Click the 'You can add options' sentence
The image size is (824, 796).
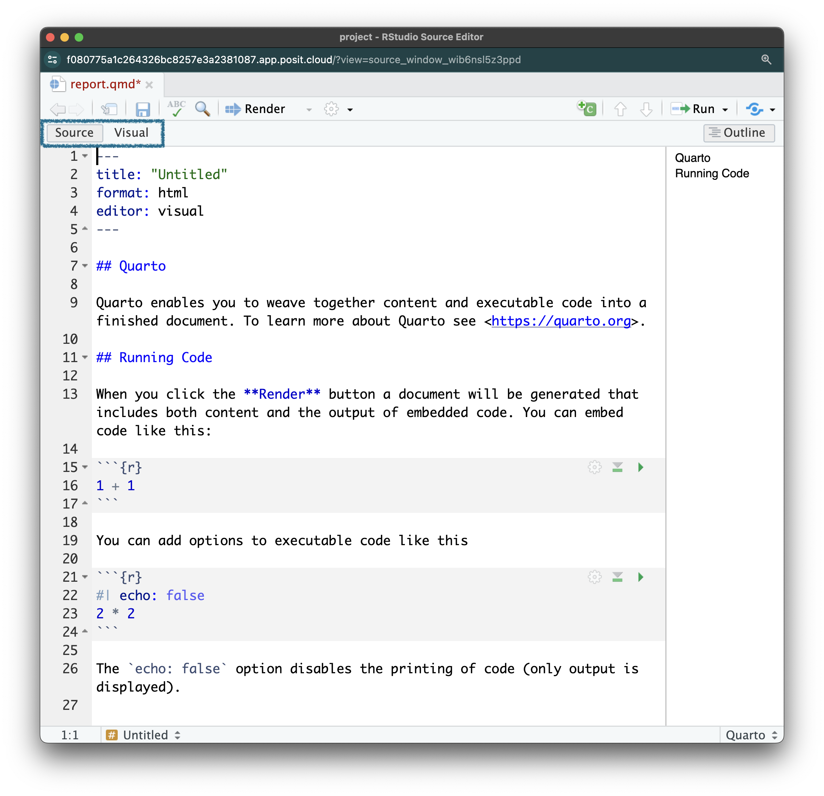[282, 541]
